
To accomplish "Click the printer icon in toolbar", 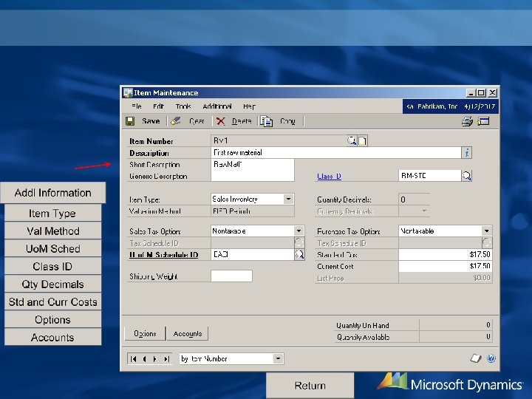I will coord(468,121).
